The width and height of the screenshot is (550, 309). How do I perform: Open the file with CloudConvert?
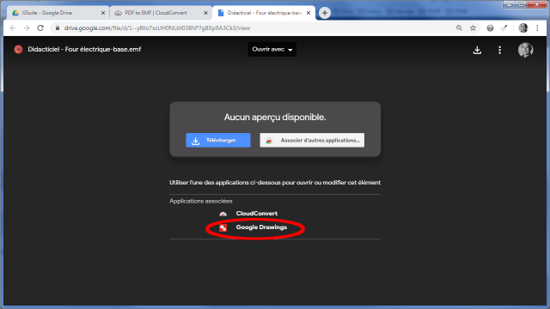coord(256,214)
